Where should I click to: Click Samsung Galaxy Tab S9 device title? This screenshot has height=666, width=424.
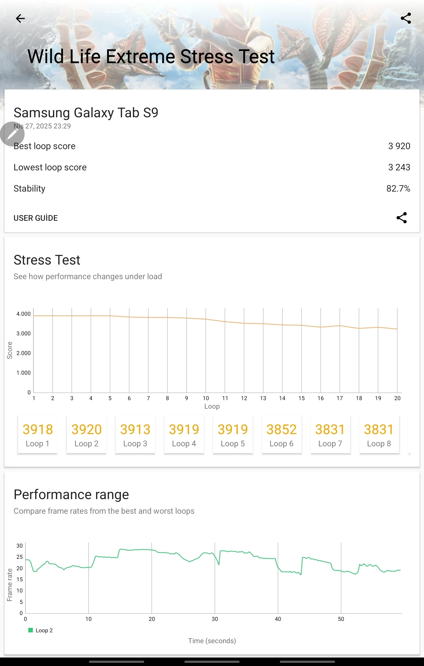click(86, 113)
